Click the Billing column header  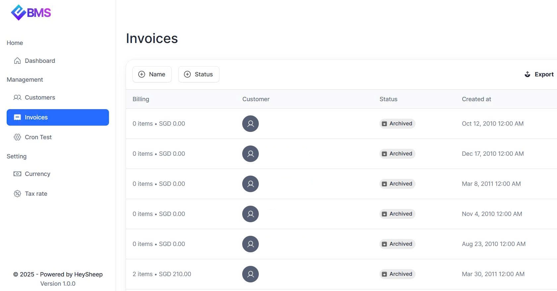coord(141,99)
